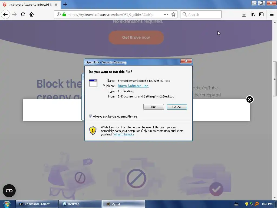Switch to Mypal taskbar button

(123, 204)
